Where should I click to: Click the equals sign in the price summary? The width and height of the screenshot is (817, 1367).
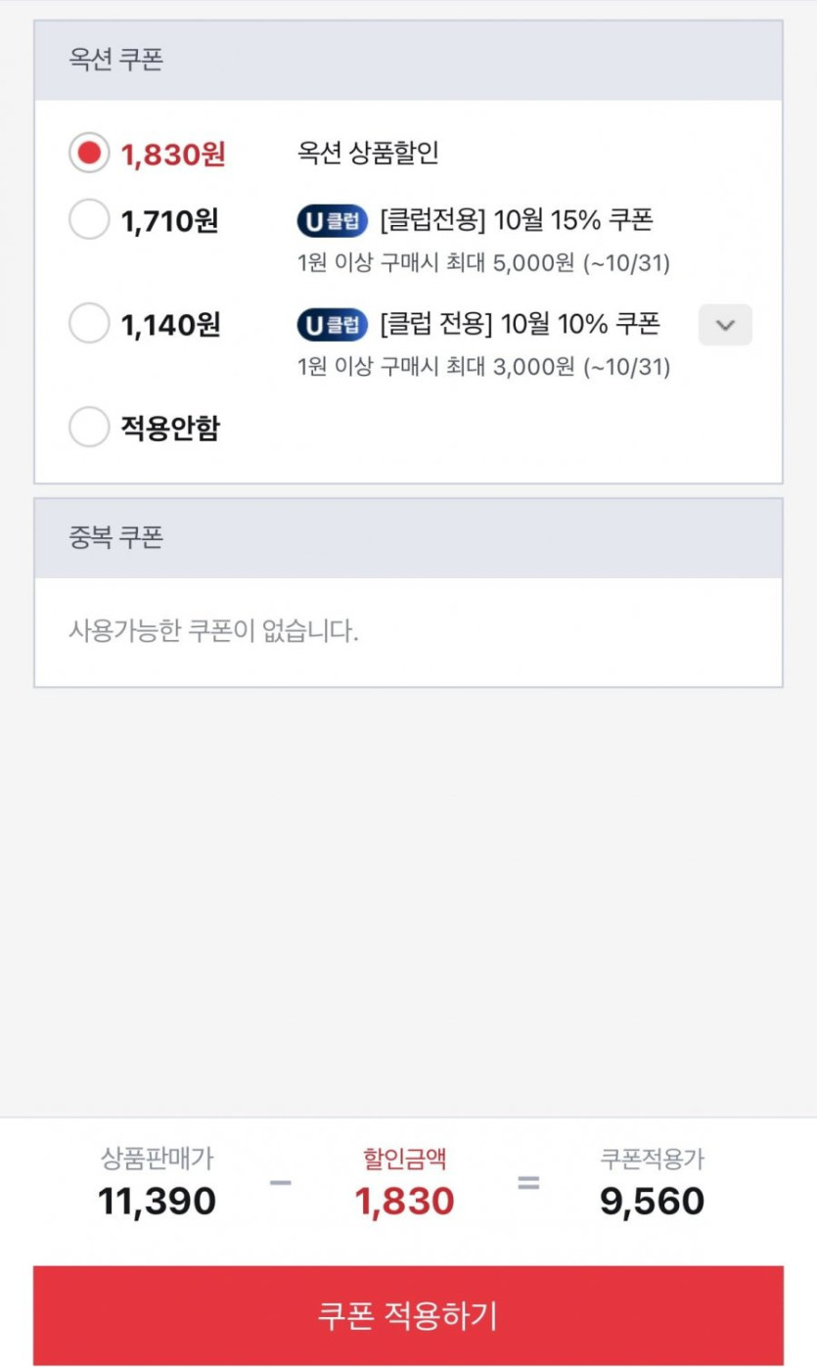coord(528,1183)
